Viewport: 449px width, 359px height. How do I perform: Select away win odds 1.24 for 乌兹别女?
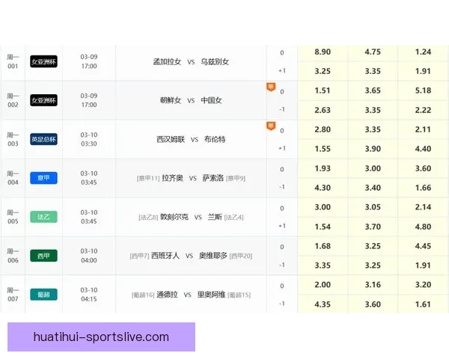423,52
